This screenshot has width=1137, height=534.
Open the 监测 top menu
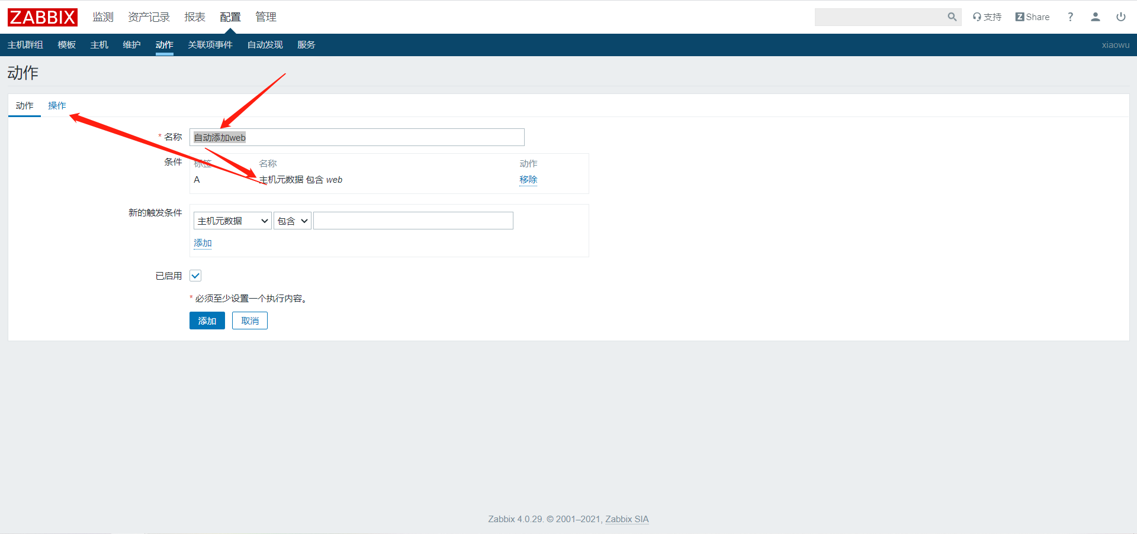point(103,17)
